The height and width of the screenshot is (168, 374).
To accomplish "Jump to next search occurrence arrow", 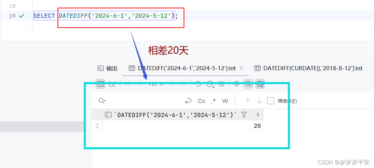I will point(259,101).
